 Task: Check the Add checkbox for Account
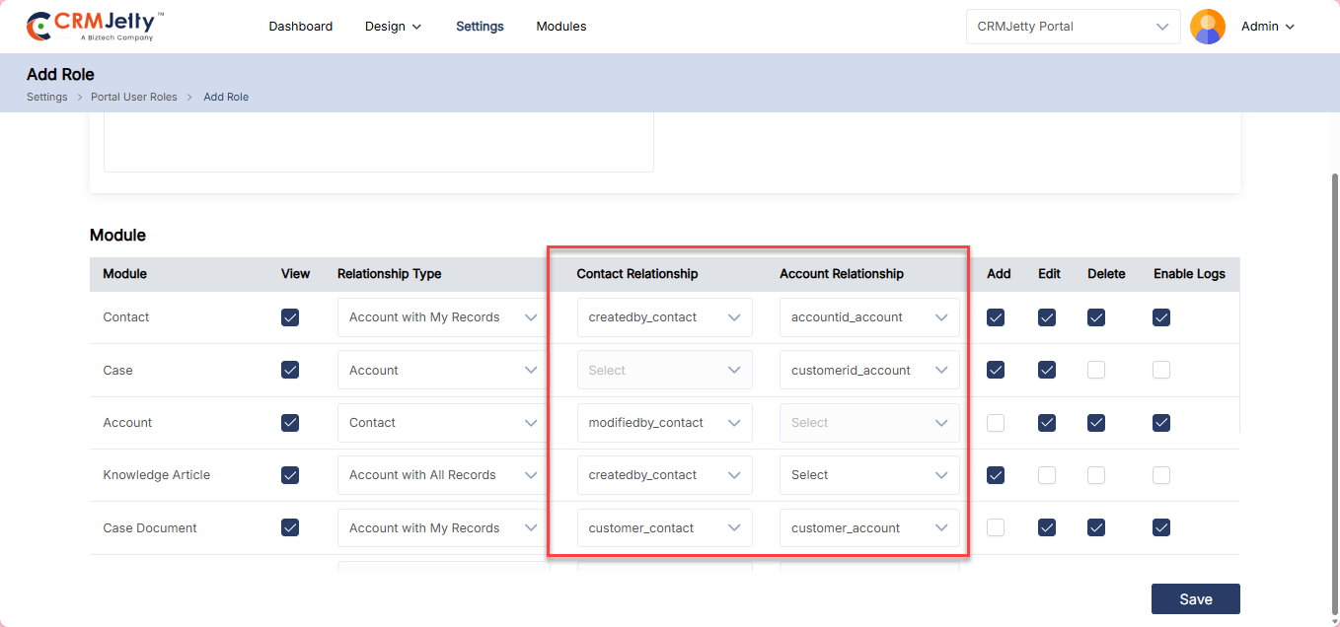(x=996, y=423)
